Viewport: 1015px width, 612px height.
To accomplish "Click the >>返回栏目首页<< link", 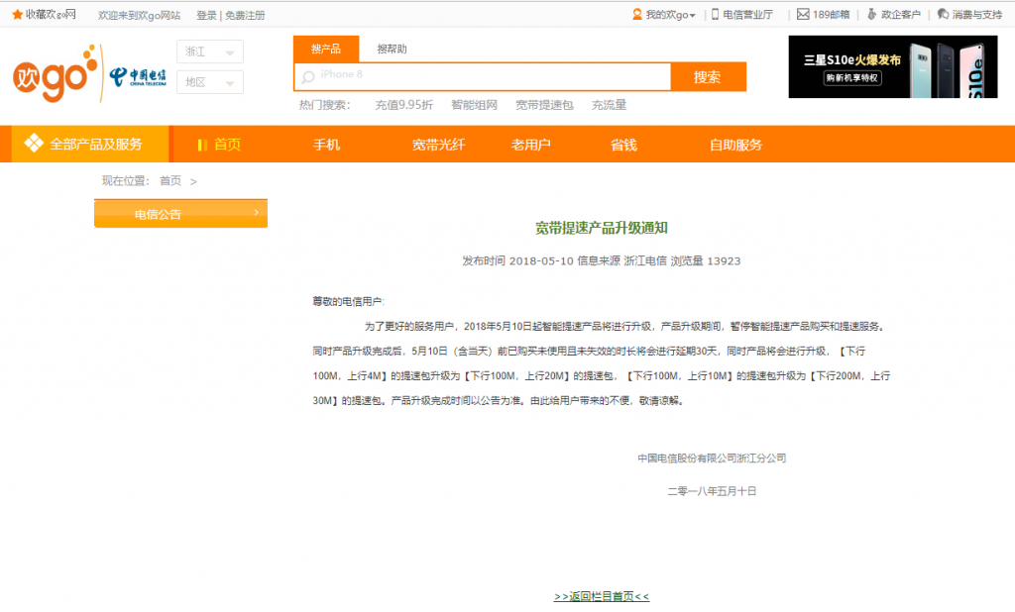I will pos(602,596).
